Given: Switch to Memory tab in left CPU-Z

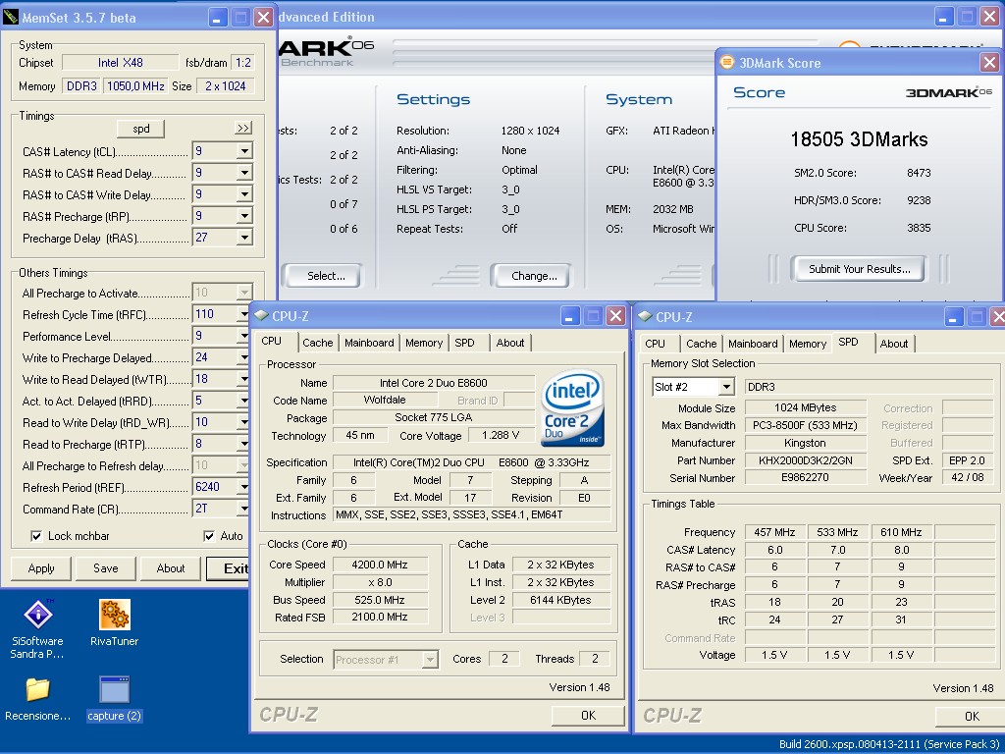Looking at the screenshot, I should 424,343.
